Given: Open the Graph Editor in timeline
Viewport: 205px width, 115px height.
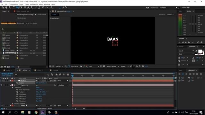Looking at the screenshot, I should pos(68,74).
